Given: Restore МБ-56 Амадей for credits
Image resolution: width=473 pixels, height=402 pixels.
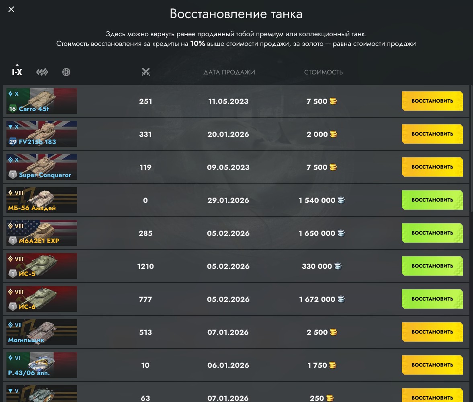Looking at the screenshot, I should (x=432, y=200).
